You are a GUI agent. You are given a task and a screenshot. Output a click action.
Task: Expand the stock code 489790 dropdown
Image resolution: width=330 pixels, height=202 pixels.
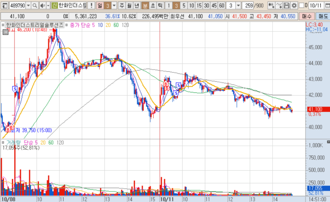(28, 5)
